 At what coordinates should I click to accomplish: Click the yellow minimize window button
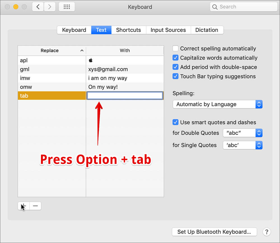[16, 7]
